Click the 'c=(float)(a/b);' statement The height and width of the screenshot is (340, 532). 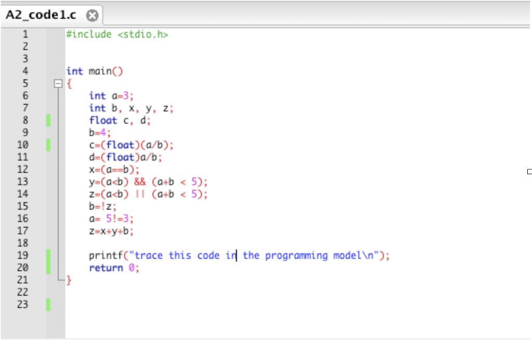click(131, 145)
